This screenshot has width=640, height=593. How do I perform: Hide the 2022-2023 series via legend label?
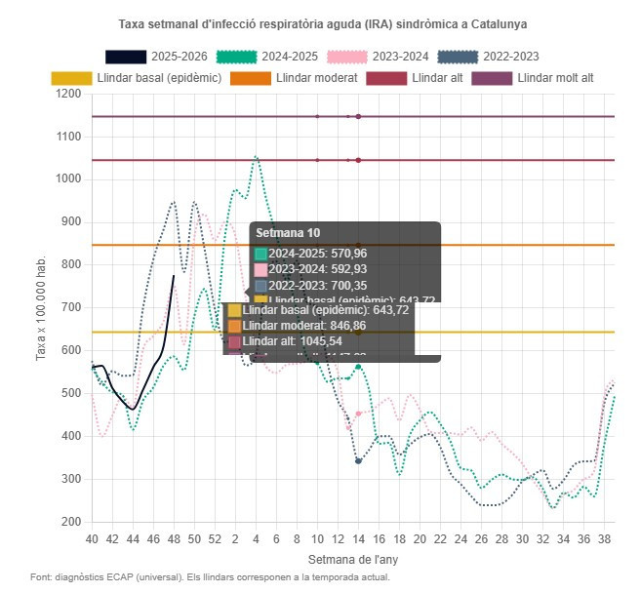[x=510, y=57]
